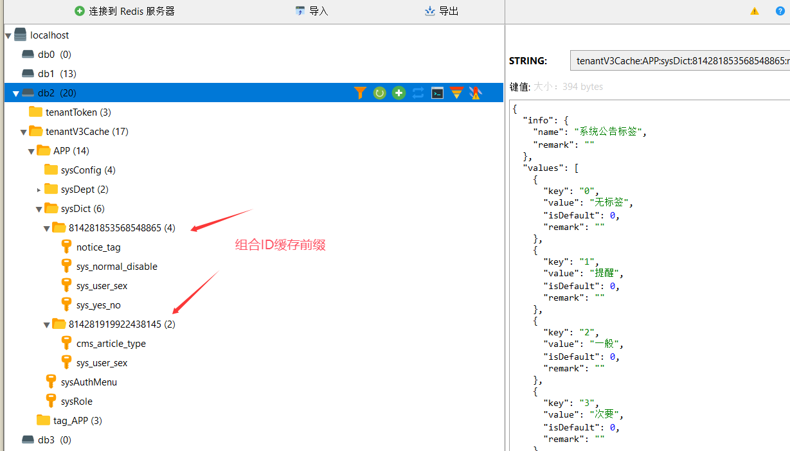Viewport: 790px width, 451px height.
Task: Collapse the localhost server node
Action: click(8, 35)
